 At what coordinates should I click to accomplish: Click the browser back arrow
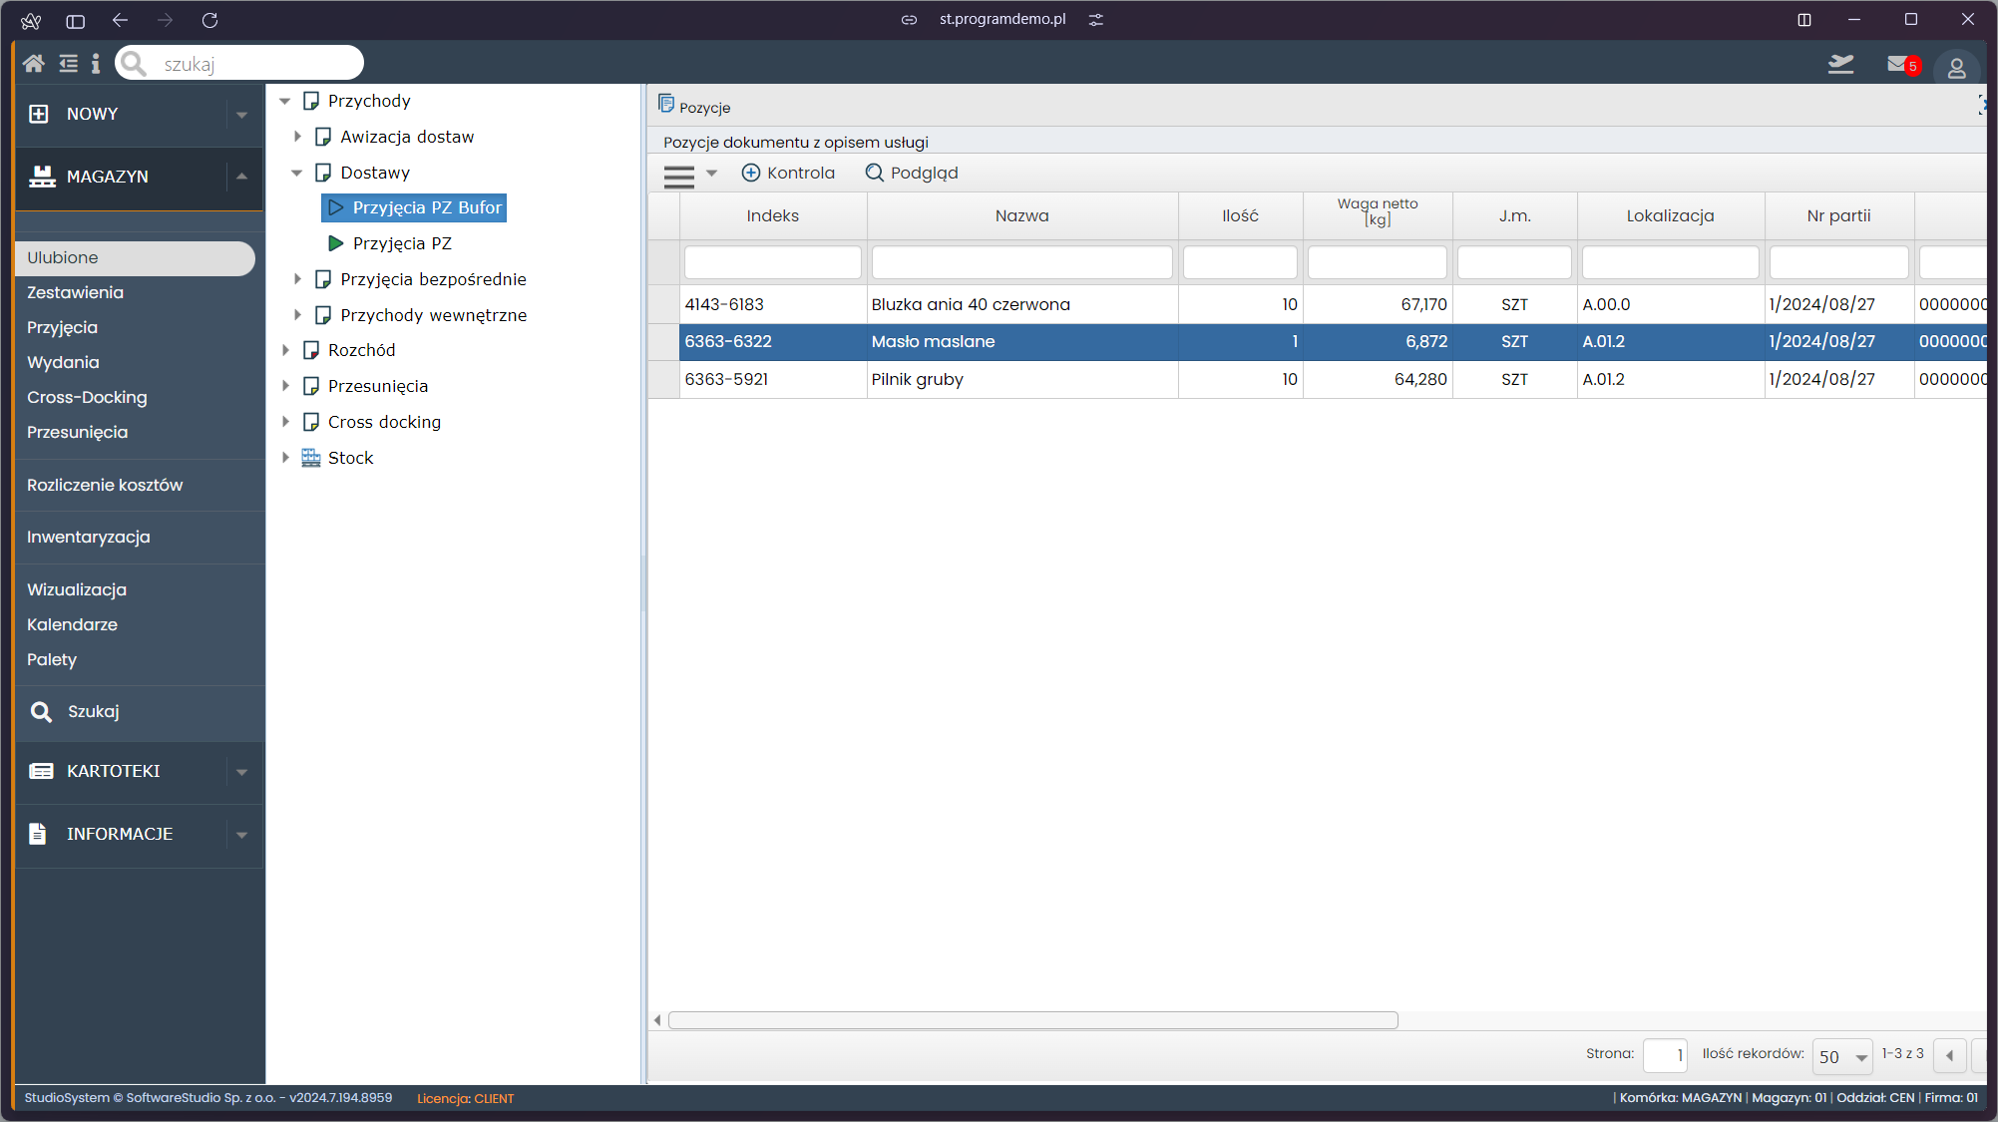(x=121, y=20)
